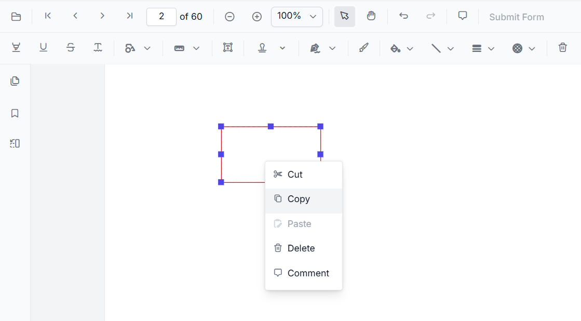581x321 pixels.
Task: Select the hand pan tool
Action: 371,16
